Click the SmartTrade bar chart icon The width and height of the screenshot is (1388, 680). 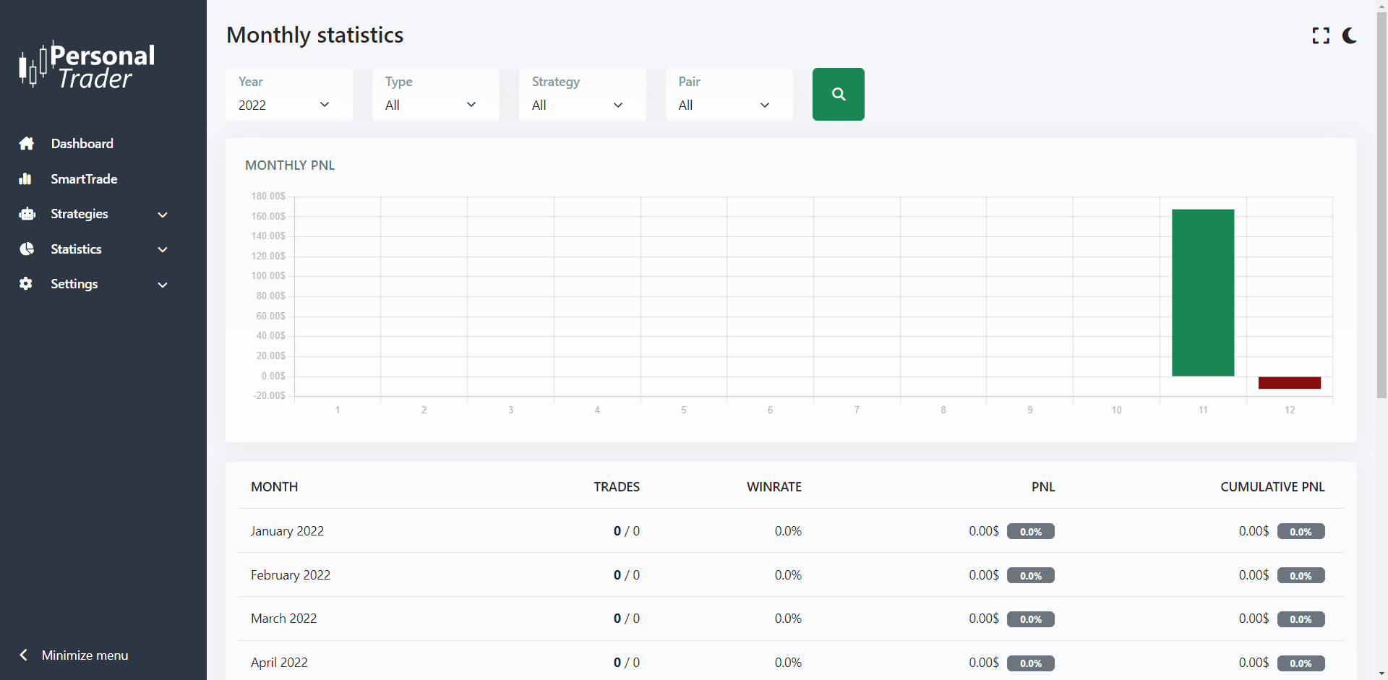(x=25, y=179)
